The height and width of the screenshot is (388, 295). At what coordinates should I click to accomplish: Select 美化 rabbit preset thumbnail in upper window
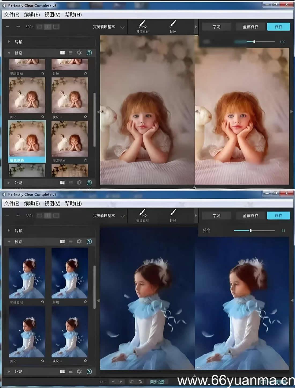[27, 95]
